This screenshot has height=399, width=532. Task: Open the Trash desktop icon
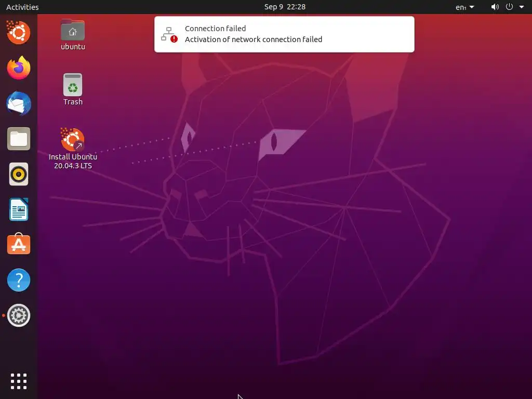pyautogui.click(x=73, y=89)
